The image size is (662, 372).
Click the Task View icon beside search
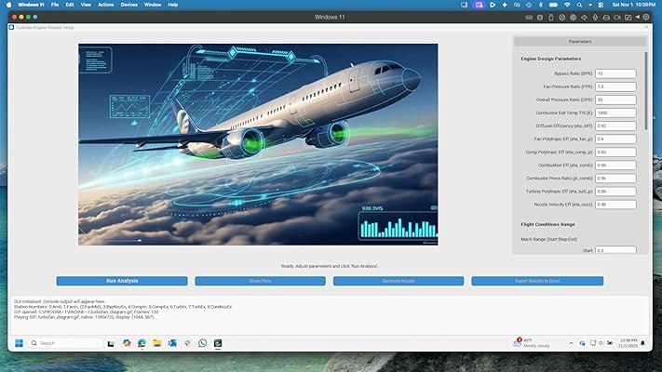pyautogui.click(x=111, y=342)
